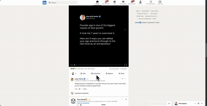Click Alex M H Smith's avatar in the slide
Image resolution: width=207 pixels, height=106 pixels.
pos(83,17)
